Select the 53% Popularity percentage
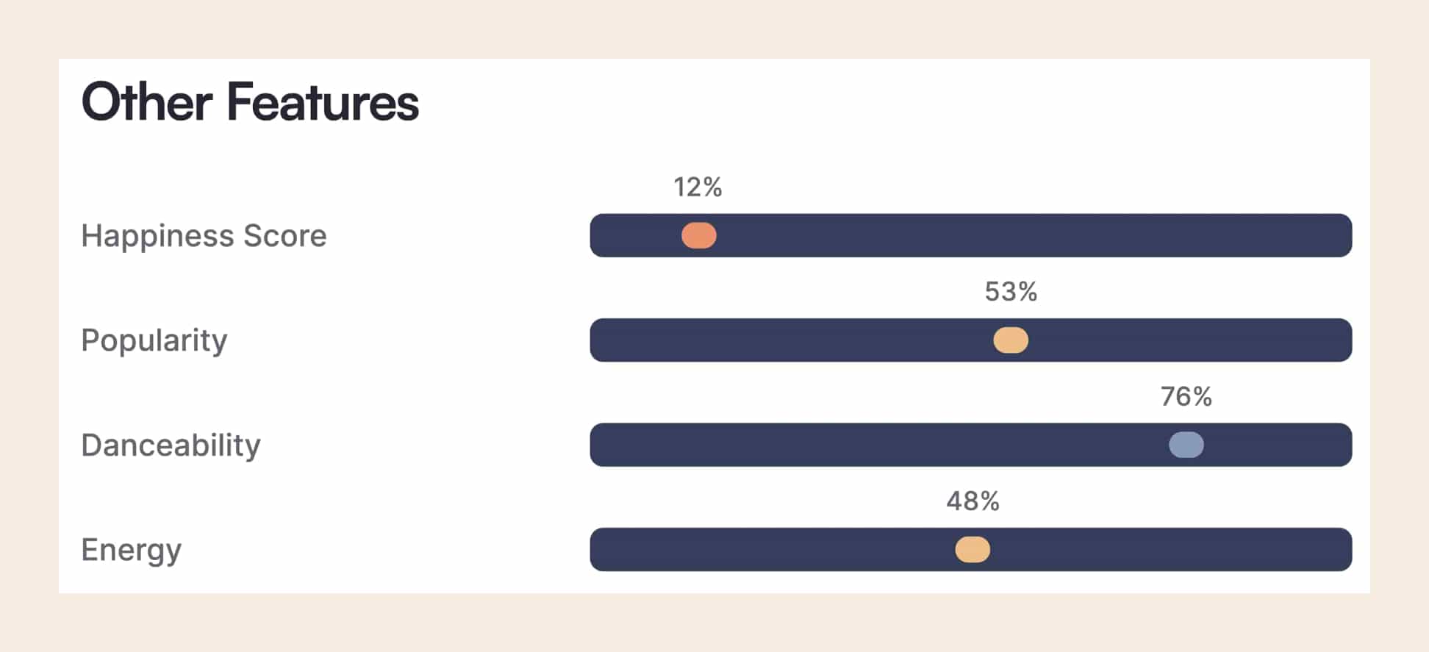Image resolution: width=1429 pixels, height=652 pixels. click(x=1011, y=292)
